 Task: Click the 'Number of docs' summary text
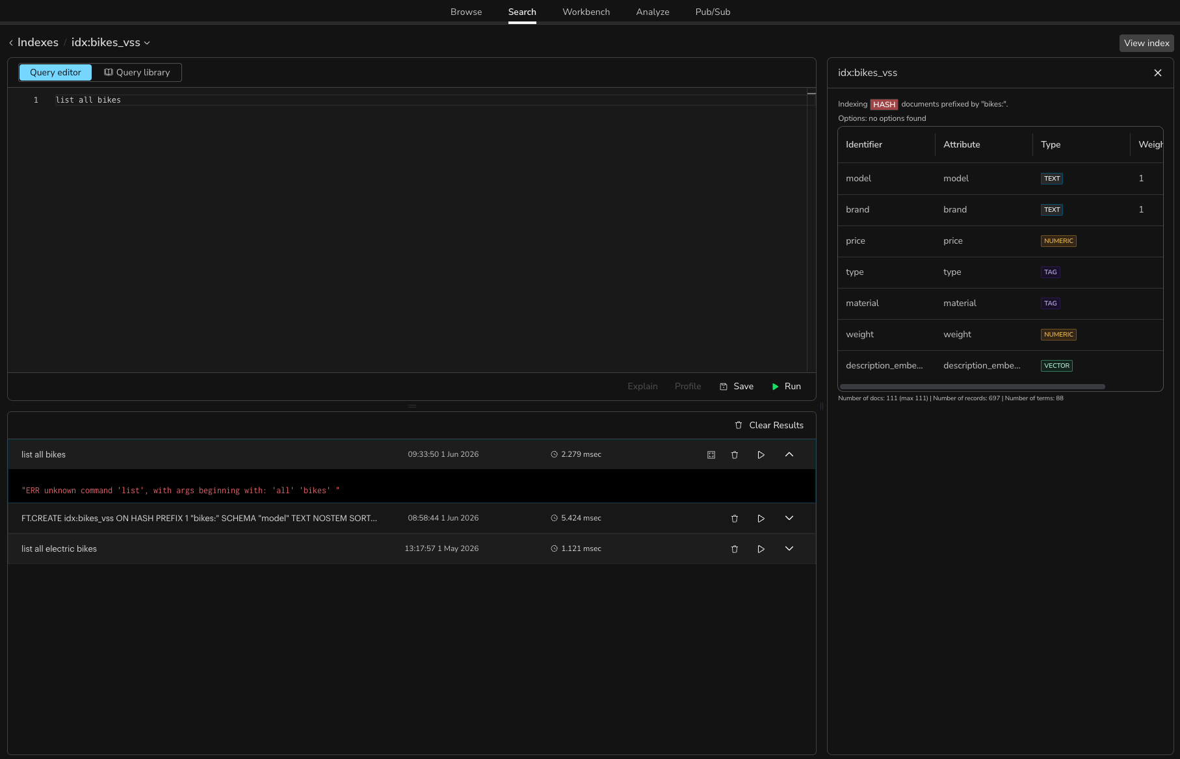point(951,398)
